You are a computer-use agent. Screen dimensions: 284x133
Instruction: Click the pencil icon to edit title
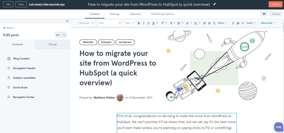click(215, 4)
